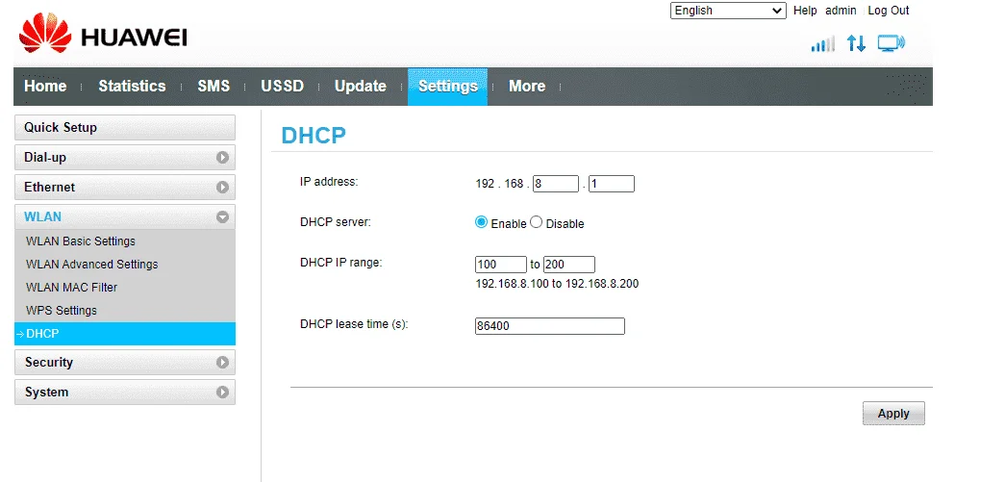Viewport: 1005px width, 482px height.
Task: Click the IP address label
Action: coord(329,182)
